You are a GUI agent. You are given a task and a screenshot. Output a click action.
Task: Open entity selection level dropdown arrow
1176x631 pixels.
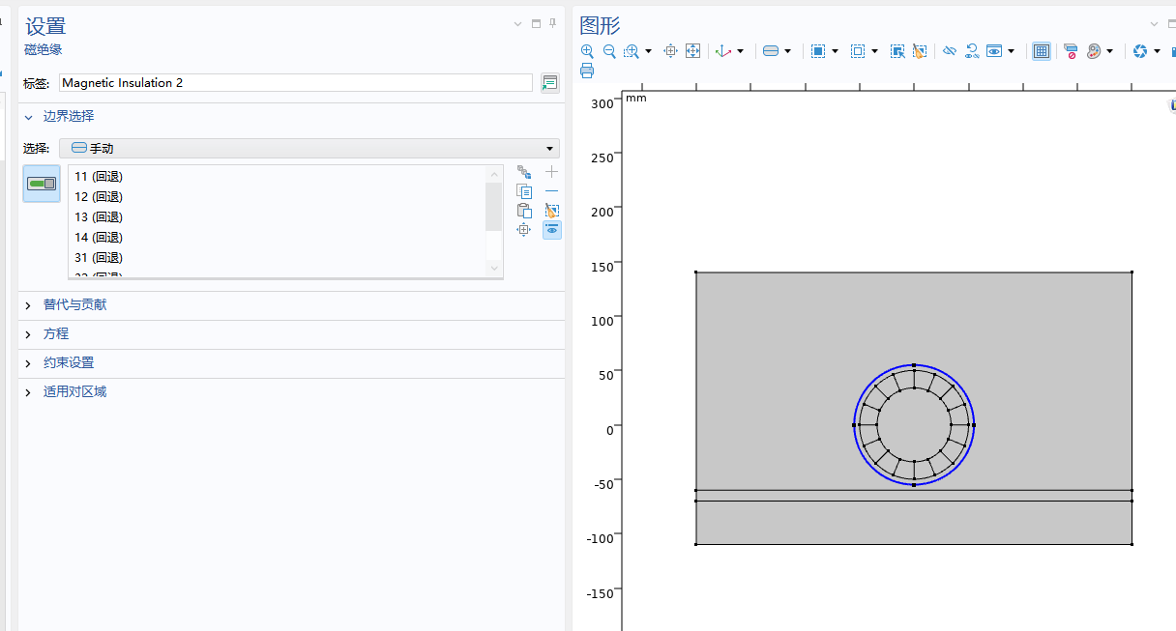[x=787, y=51]
